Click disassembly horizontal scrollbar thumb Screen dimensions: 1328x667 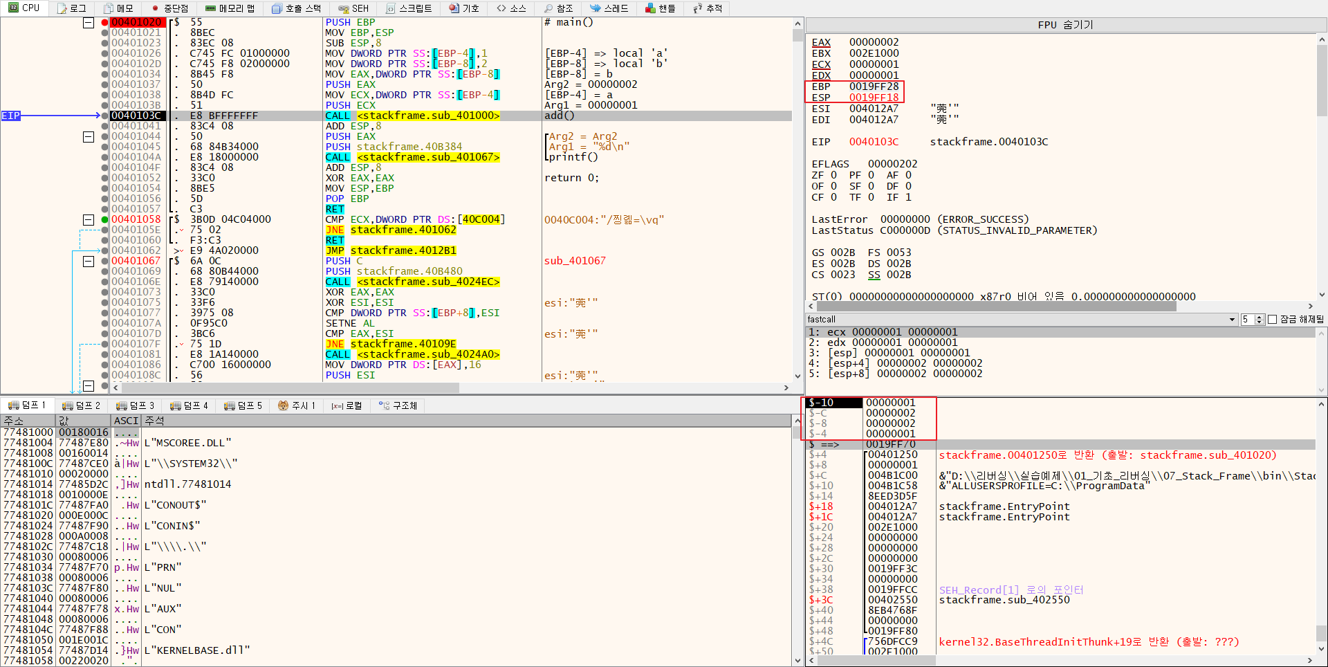coord(290,388)
